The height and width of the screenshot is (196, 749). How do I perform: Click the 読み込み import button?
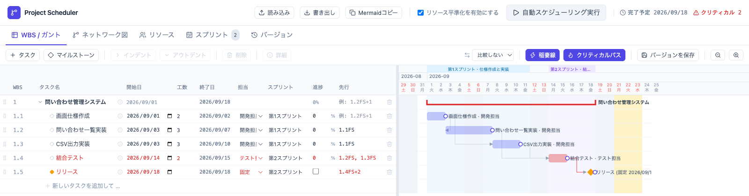(274, 13)
